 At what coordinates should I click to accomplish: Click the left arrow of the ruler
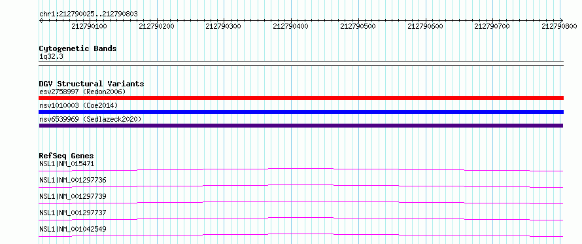point(41,20)
